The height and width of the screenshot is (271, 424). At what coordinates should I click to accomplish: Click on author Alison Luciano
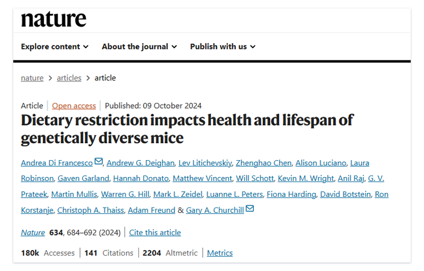point(320,163)
